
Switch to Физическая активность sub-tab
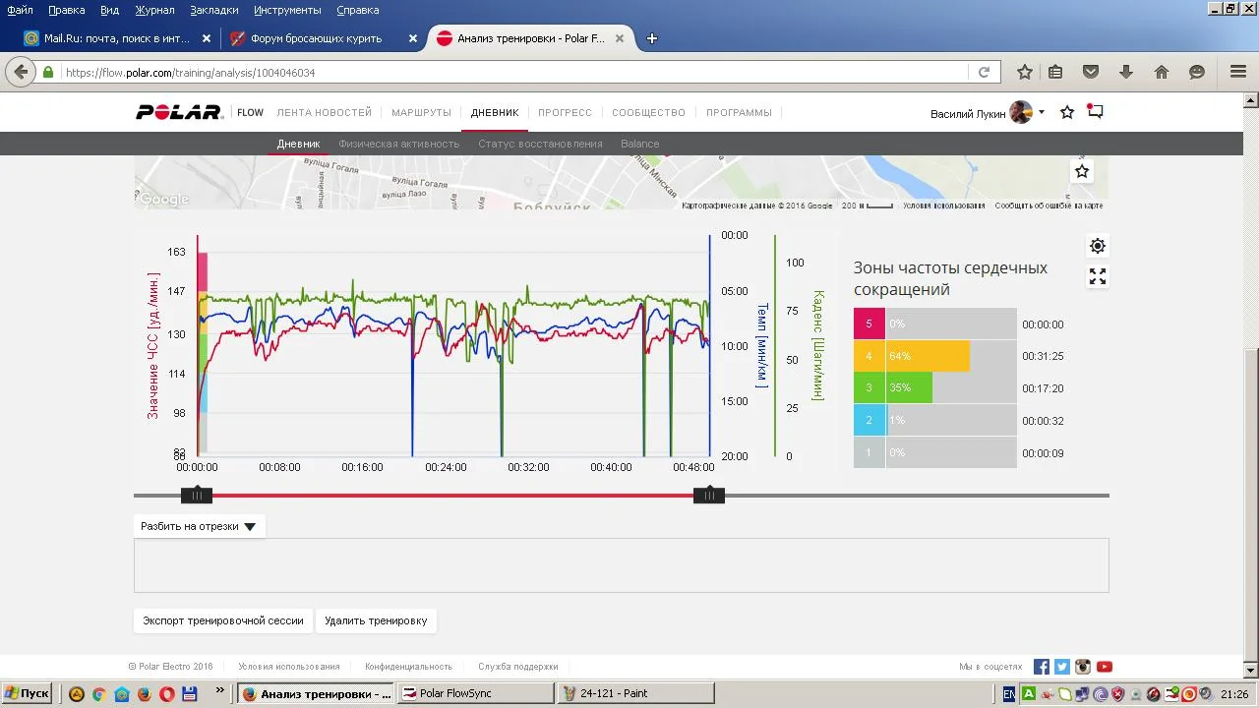coord(398,144)
